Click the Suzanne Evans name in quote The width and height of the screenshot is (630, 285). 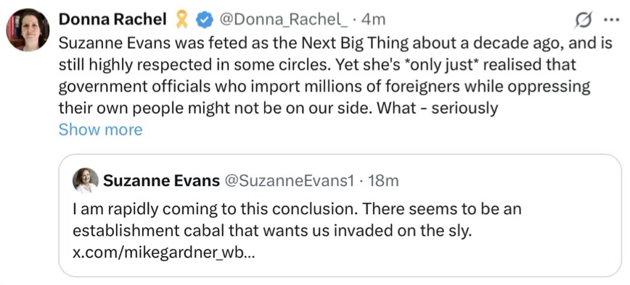pyautogui.click(x=162, y=182)
